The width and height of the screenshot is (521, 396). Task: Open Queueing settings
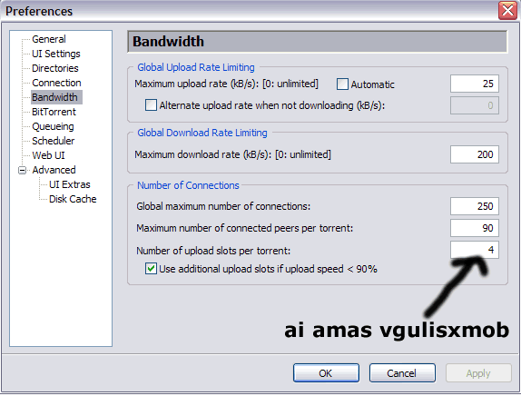coord(53,126)
